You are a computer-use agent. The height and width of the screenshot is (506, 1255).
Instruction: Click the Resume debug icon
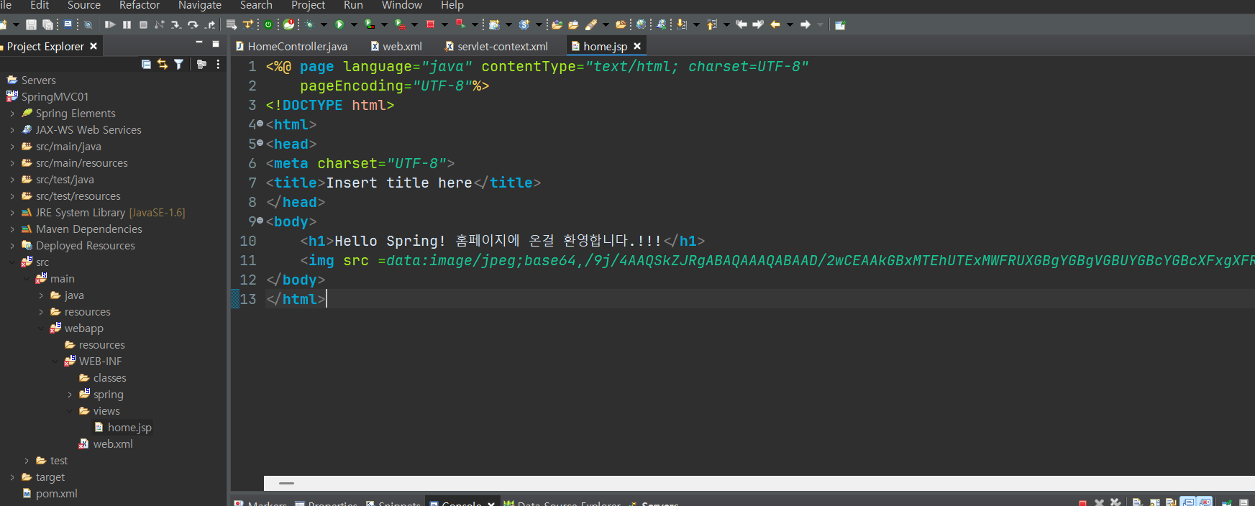point(110,24)
